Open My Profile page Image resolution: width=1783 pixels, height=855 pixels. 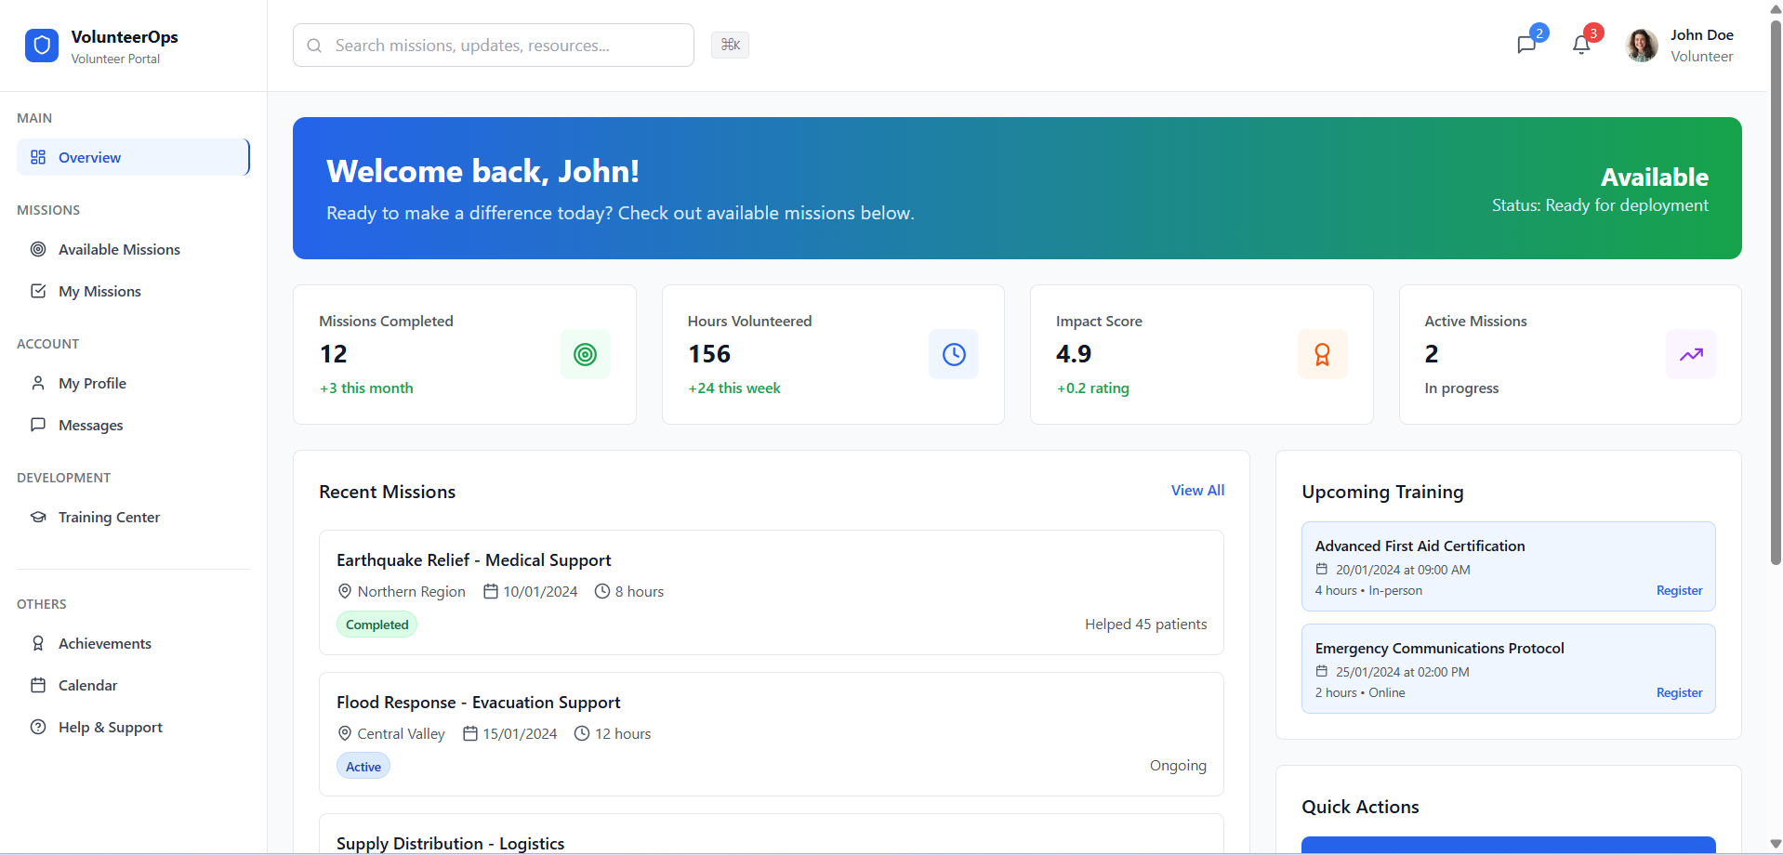[133, 383]
